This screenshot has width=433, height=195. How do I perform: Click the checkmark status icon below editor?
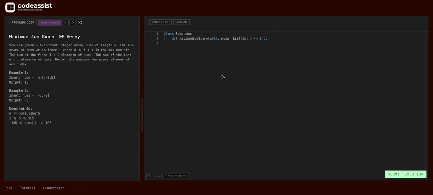pos(149,176)
